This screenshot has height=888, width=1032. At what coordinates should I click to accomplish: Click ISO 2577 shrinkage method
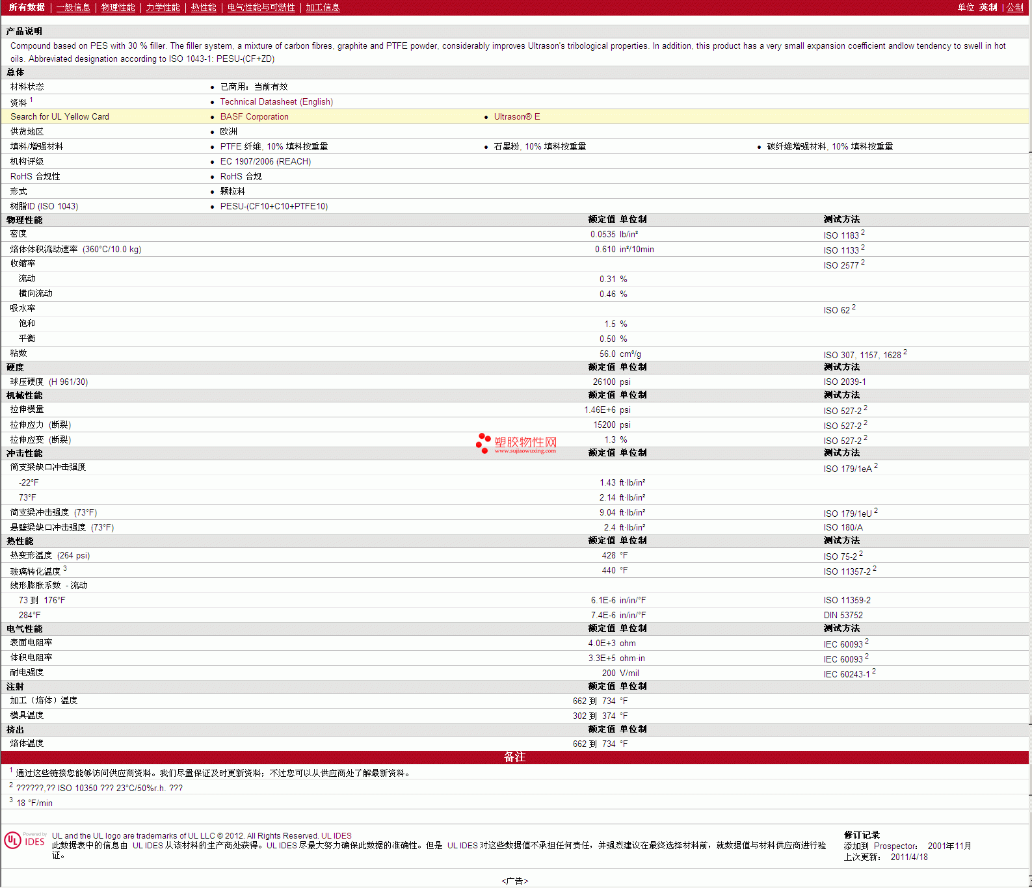coord(841,265)
